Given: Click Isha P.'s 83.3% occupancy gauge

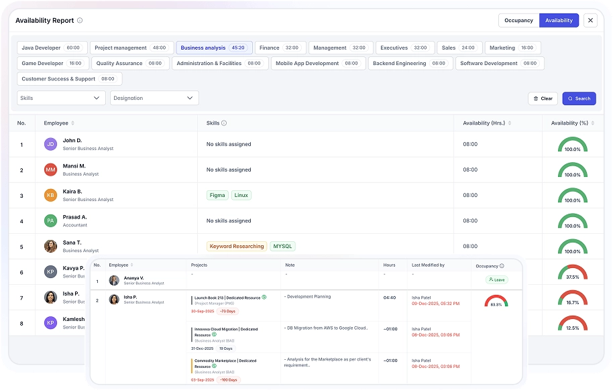Looking at the screenshot, I should point(496,302).
